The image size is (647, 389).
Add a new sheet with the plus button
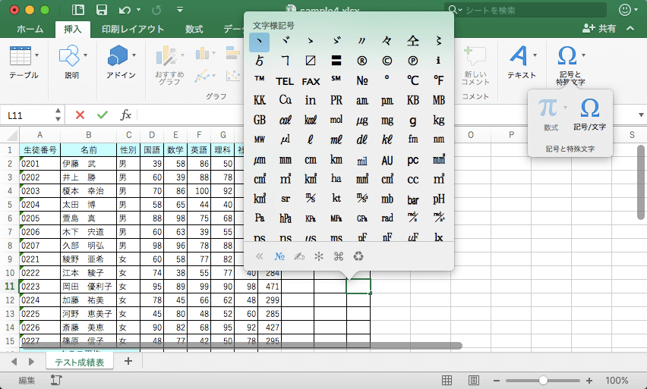128,362
